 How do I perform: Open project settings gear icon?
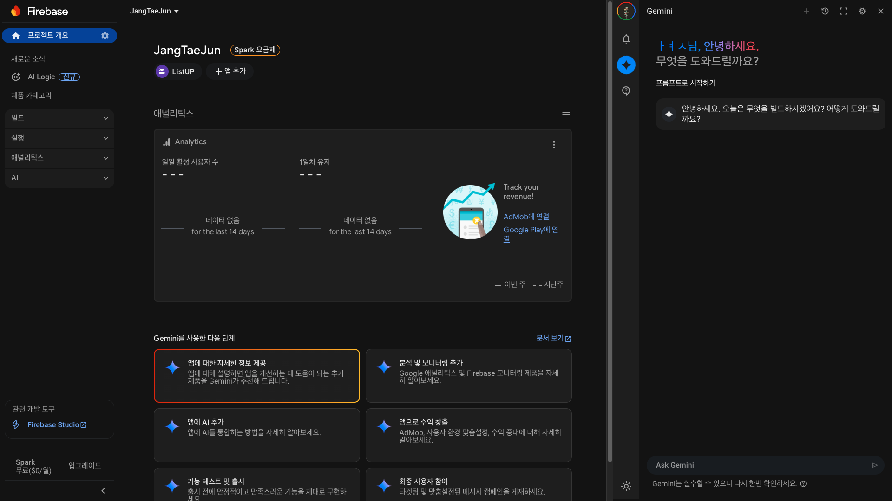[x=105, y=36]
